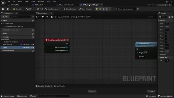Viewport: 174px width, 98px height.
Task: Navigate back in graph history
Action: (x=43, y=17)
